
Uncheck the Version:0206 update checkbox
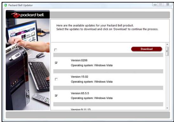tap(56, 63)
